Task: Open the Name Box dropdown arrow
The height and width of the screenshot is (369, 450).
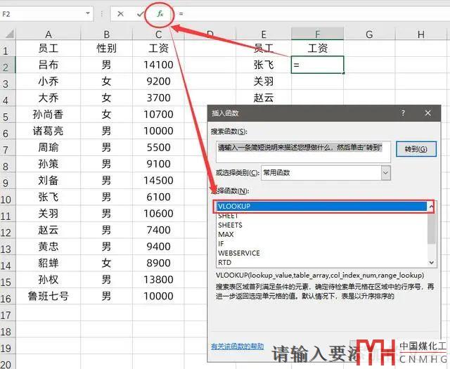Action: pos(87,13)
